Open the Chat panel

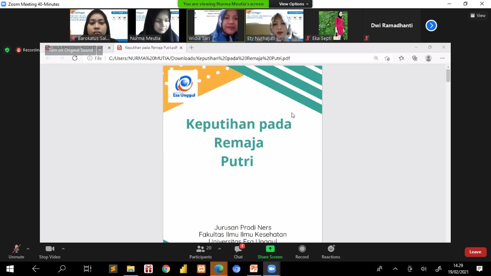click(238, 252)
